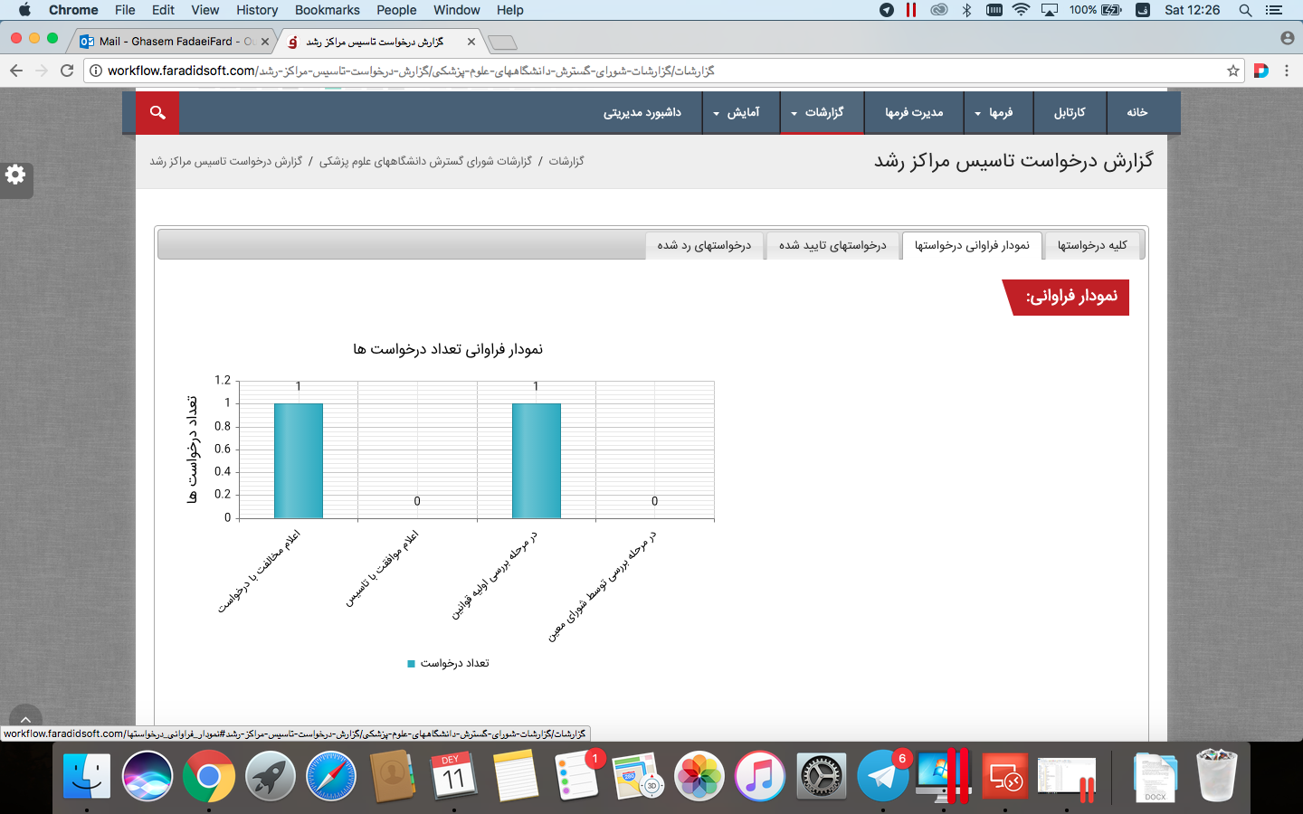Bookmark page with the star icon

pyautogui.click(x=1232, y=71)
